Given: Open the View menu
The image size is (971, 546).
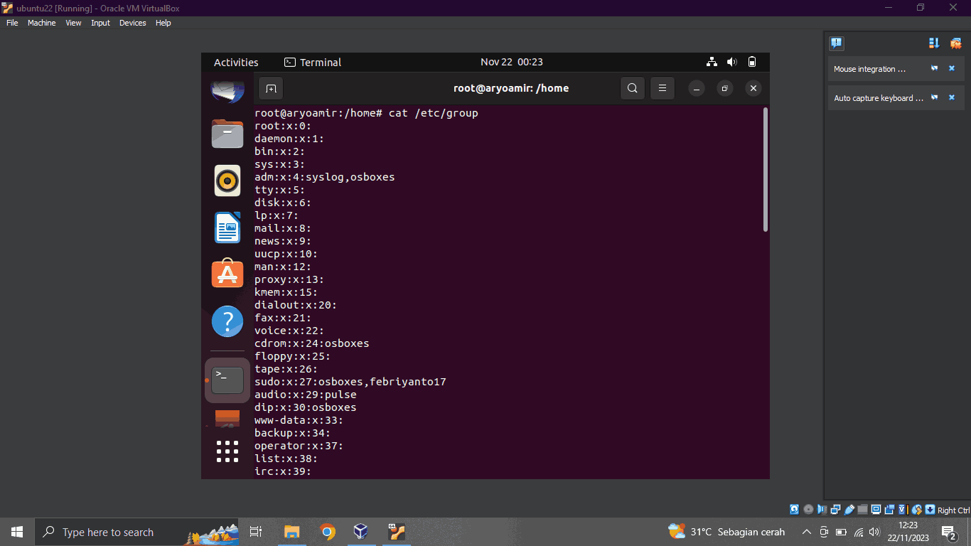Looking at the screenshot, I should point(73,23).
